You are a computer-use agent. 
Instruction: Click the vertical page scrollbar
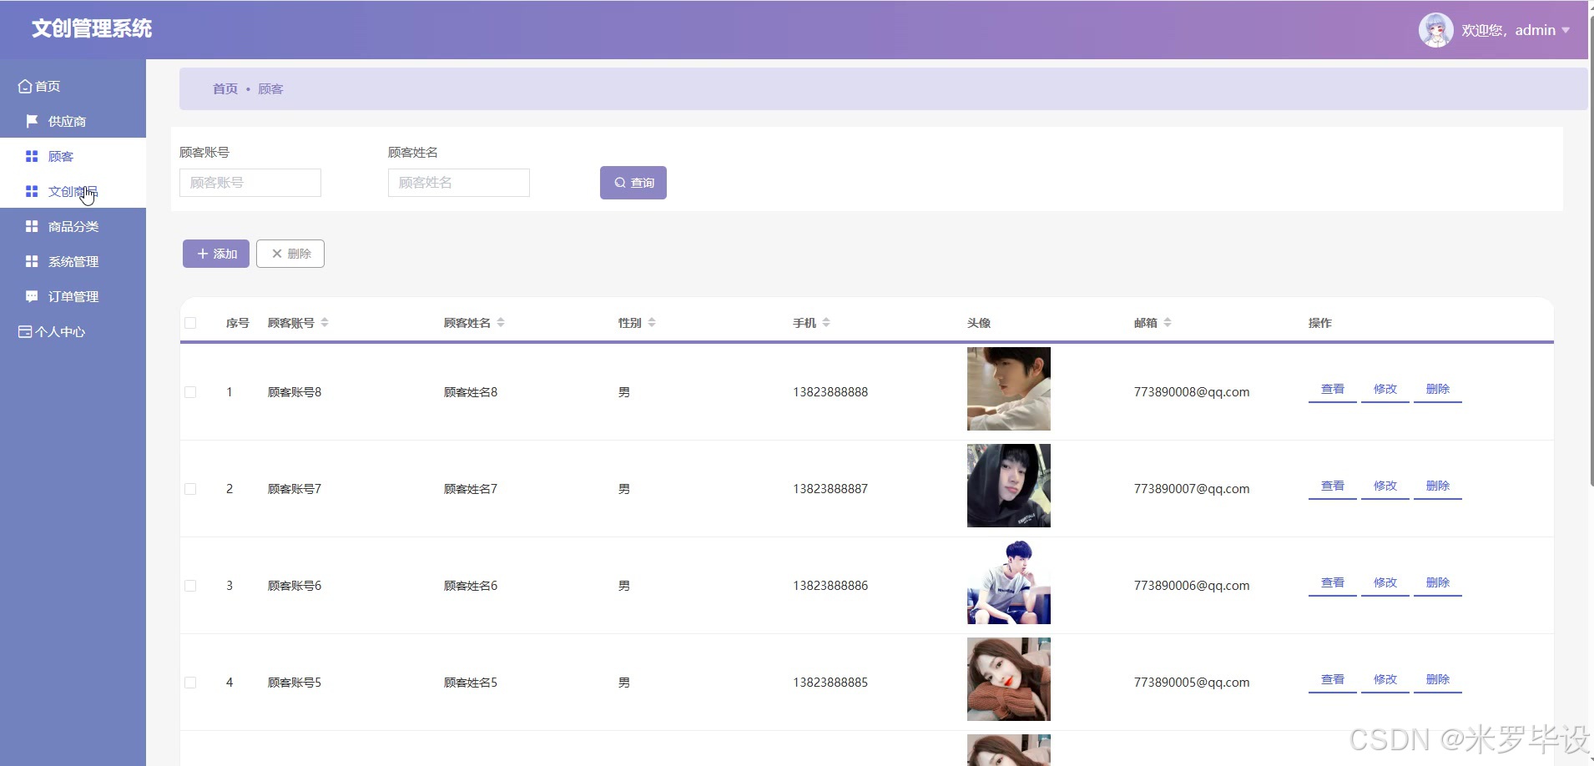(x=1591, y=250)
